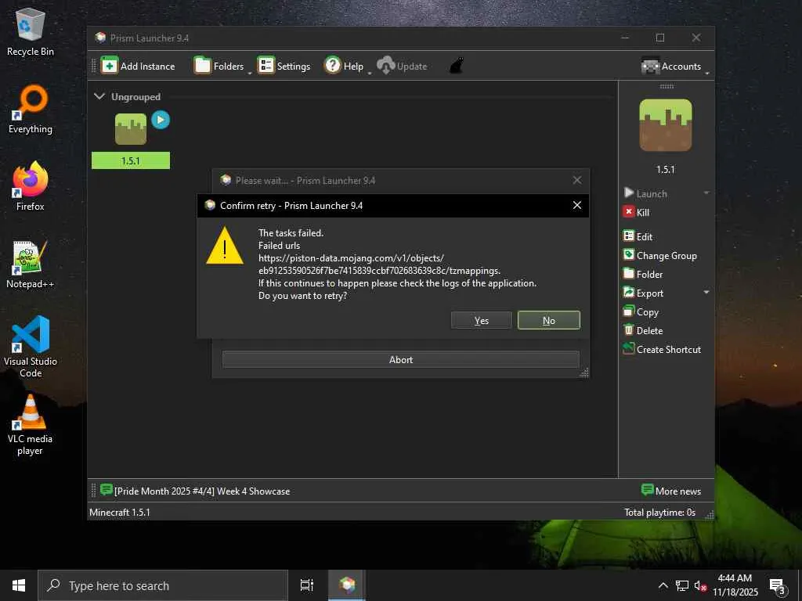Click the 1.5.1 instance name label
The image size is (802, 601).
[x=131, y=160]
